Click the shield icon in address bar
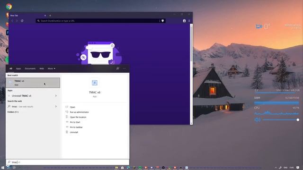The height and width of the screenshot is (170, 303). (x=163, y=21)
